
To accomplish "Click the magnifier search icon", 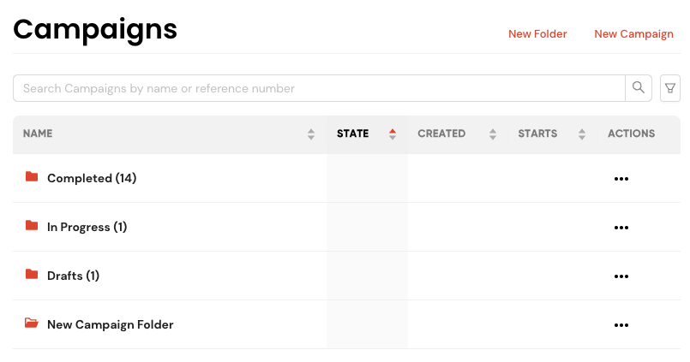I will [x=638, y=88].
